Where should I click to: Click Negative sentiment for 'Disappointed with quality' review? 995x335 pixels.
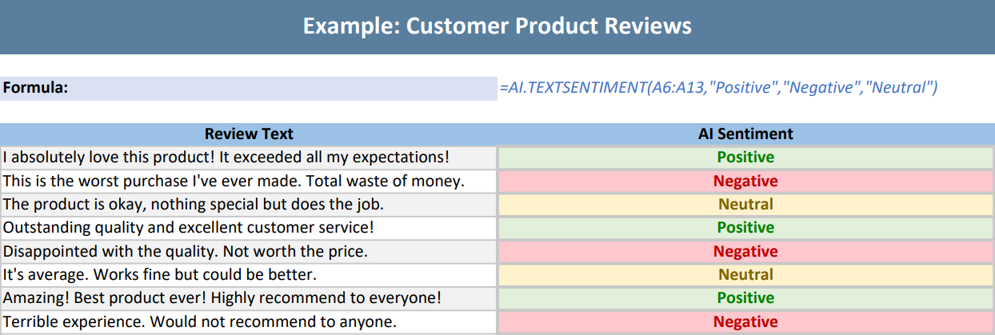tap(745, 252)
